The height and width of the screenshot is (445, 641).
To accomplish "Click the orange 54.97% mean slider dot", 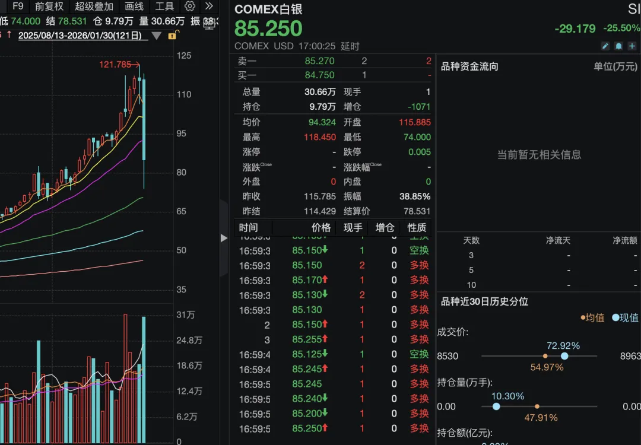I will tap(545, 356).
